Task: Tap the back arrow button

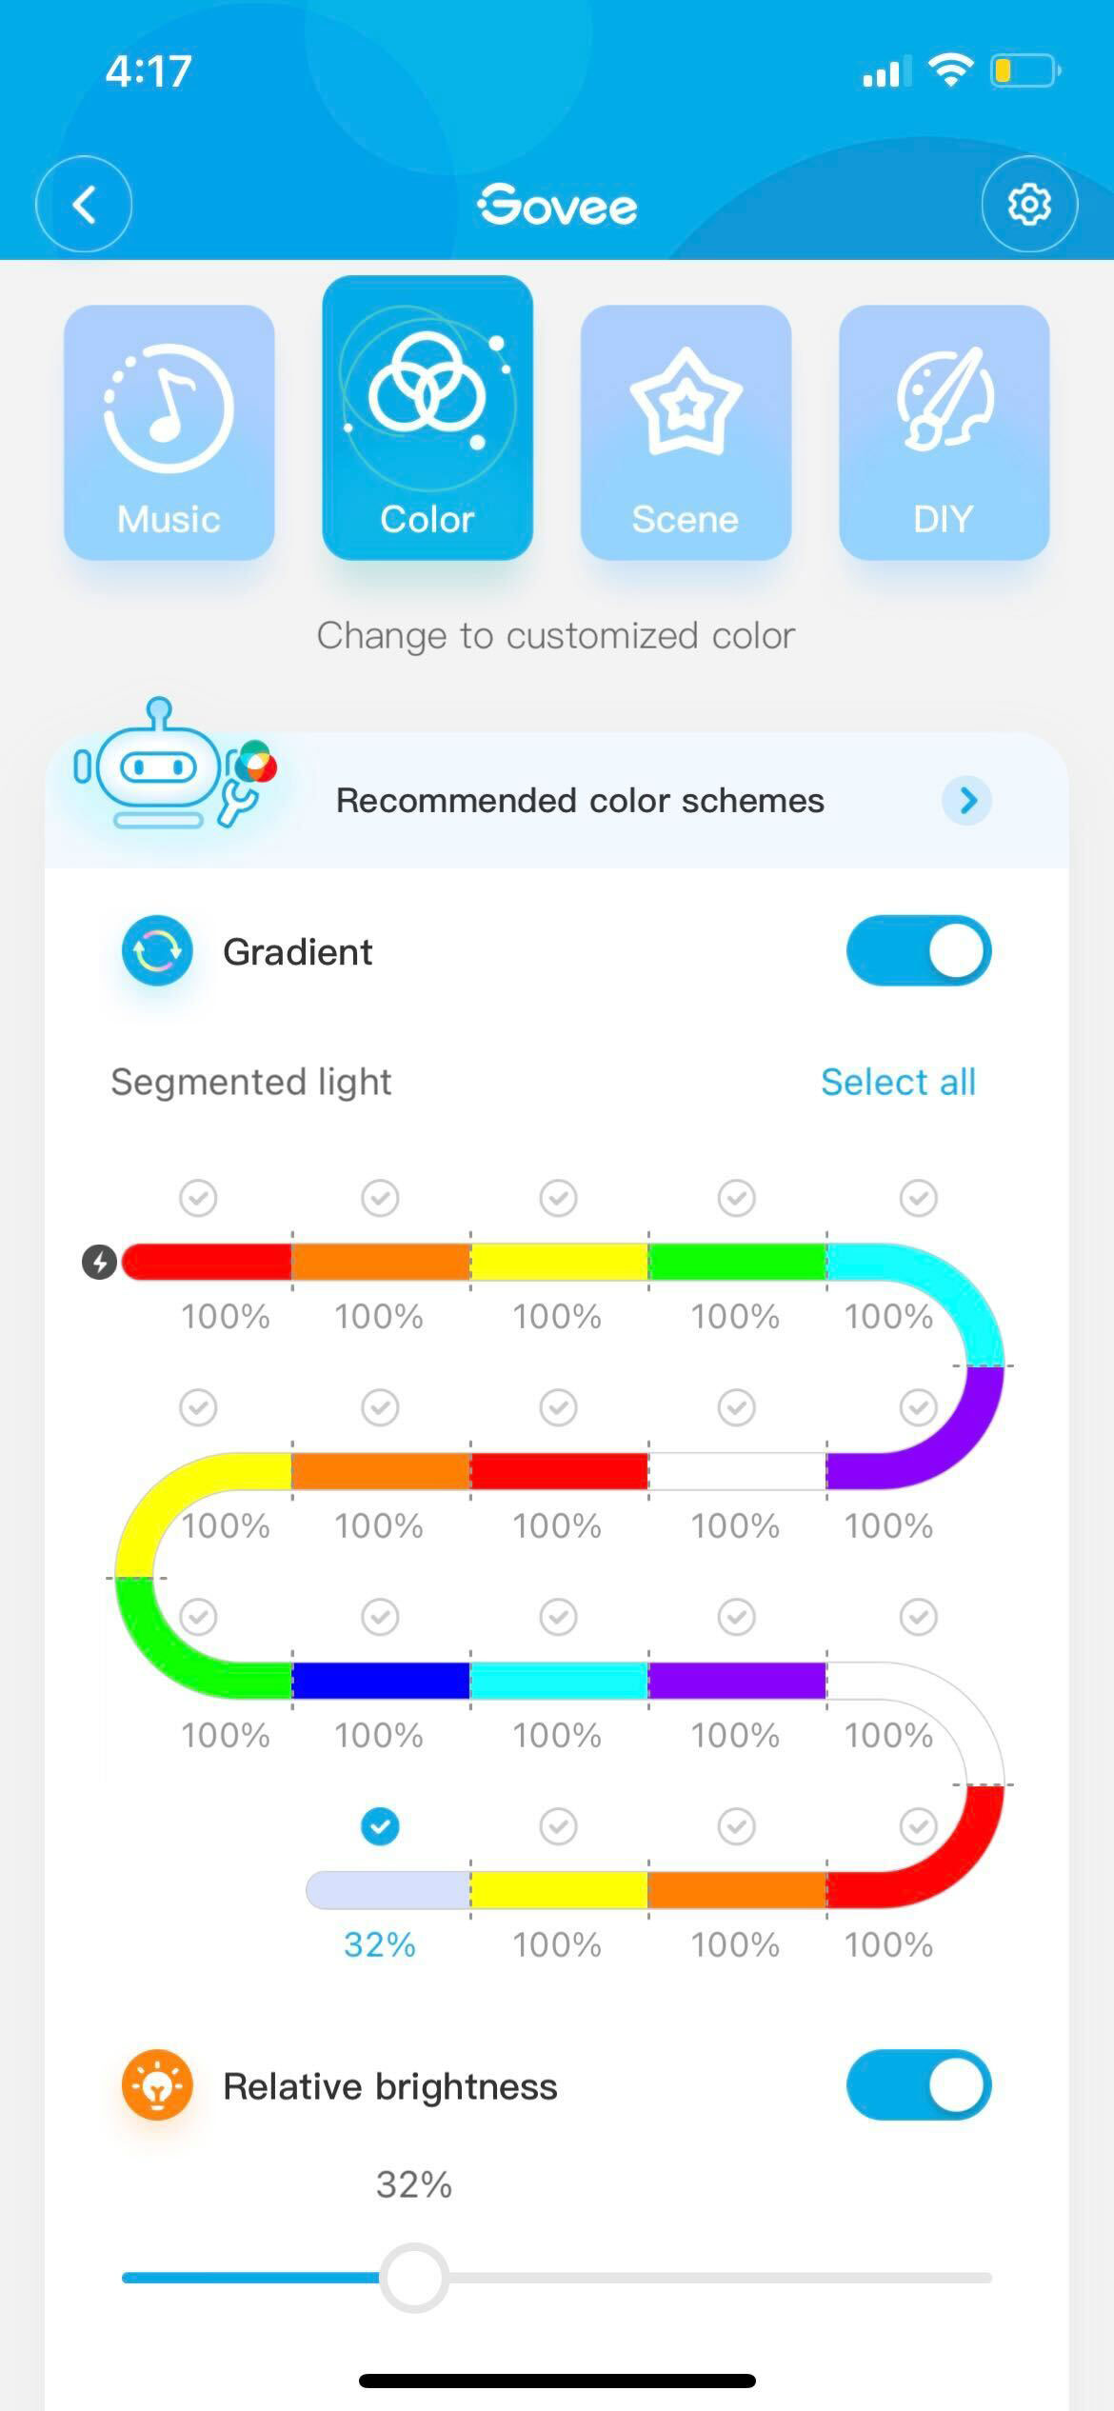Action: 84,204
